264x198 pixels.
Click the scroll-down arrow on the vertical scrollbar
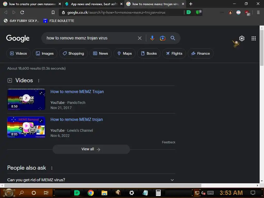262,181
